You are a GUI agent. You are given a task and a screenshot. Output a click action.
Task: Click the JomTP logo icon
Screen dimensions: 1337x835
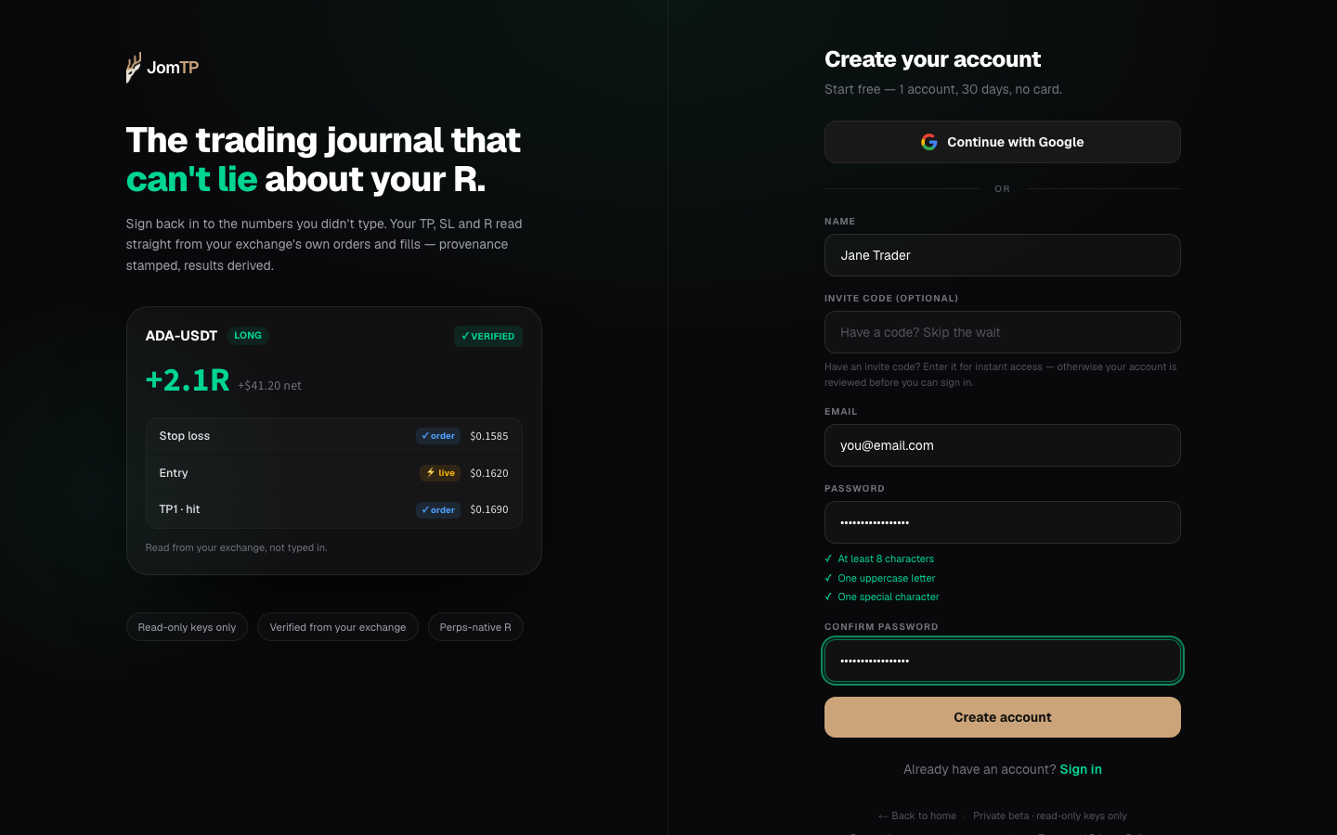pyautogui.click(x=134, y=68)
